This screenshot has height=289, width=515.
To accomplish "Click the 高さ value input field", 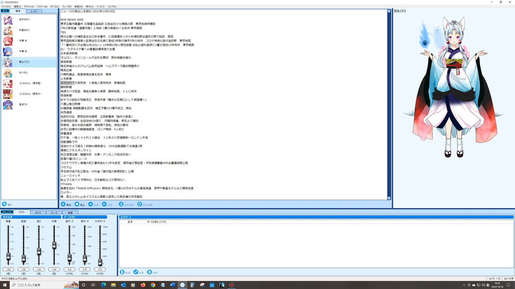I will [39, 269].
